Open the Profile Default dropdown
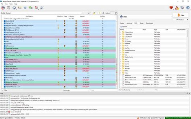 point(44,13)
